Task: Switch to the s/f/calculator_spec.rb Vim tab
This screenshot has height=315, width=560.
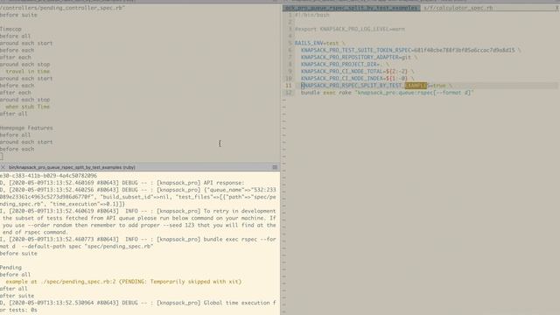Action: click(x=458, y=8)
